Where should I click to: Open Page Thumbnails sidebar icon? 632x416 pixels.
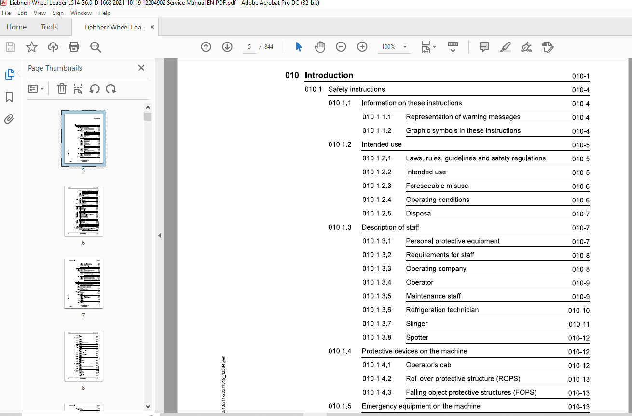tap(9, 74)
